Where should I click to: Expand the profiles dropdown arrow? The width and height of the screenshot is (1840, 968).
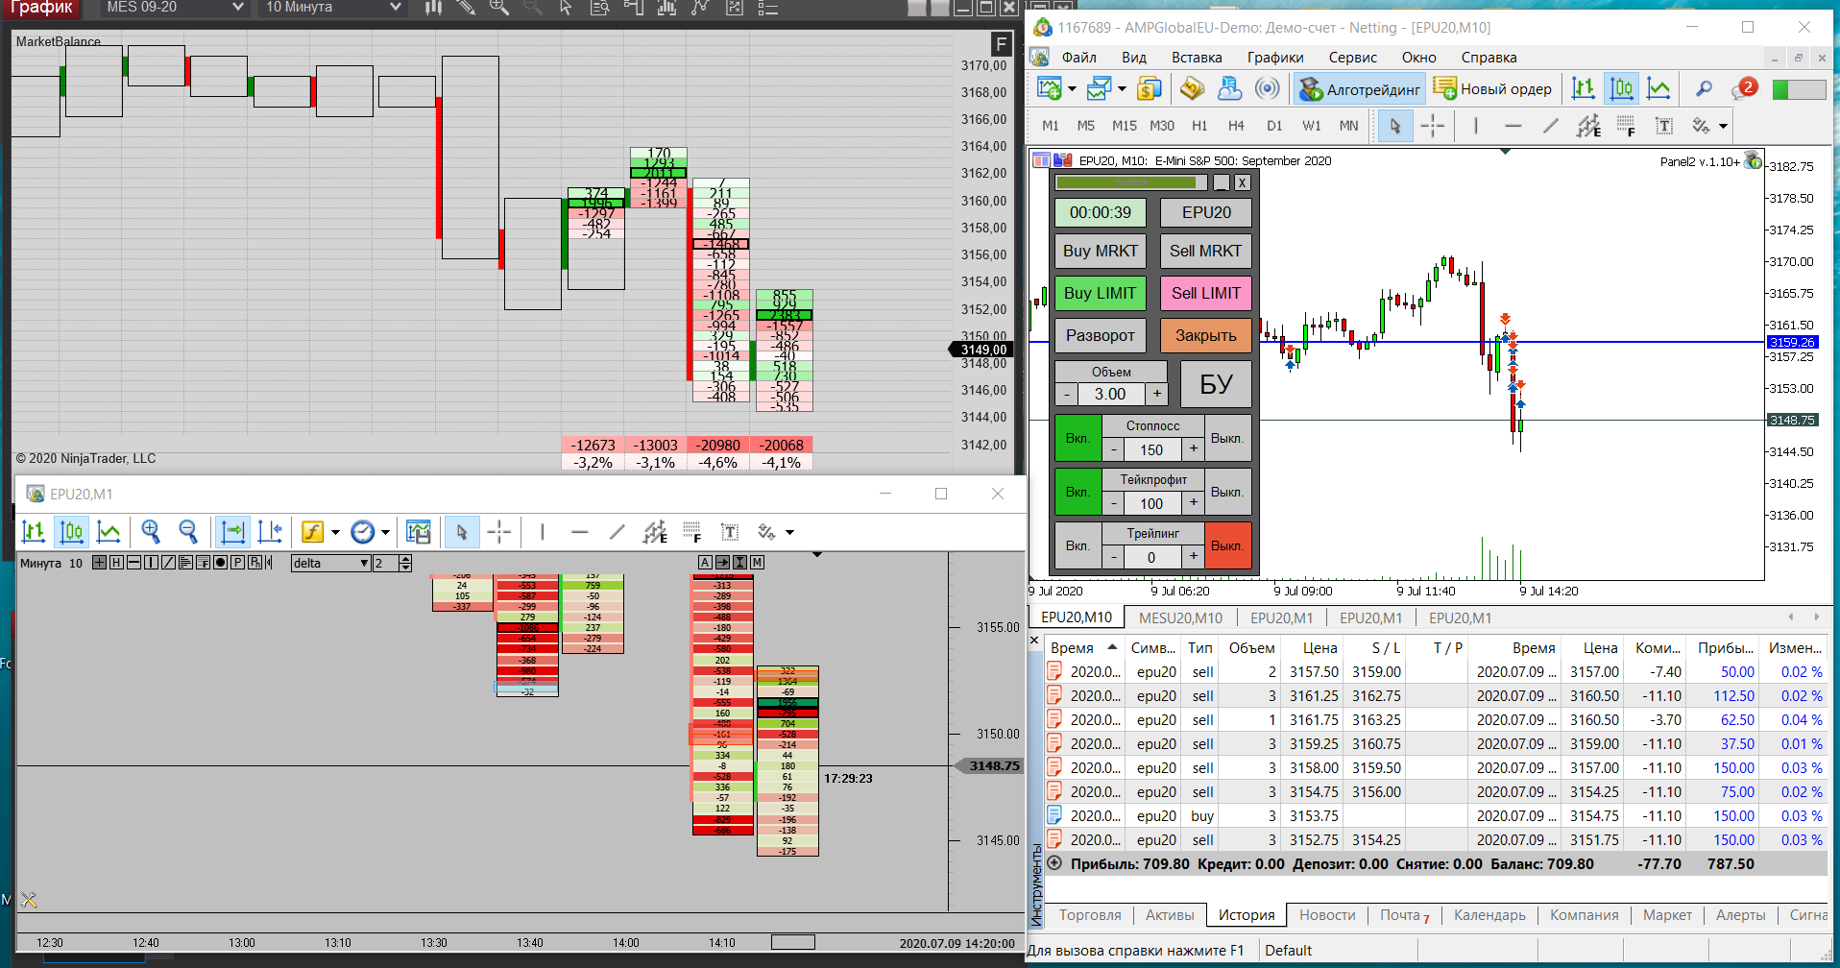pyautogui.click(x=1122, y=89)
